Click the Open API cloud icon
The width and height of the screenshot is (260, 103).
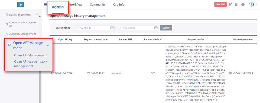coord(10,45)
